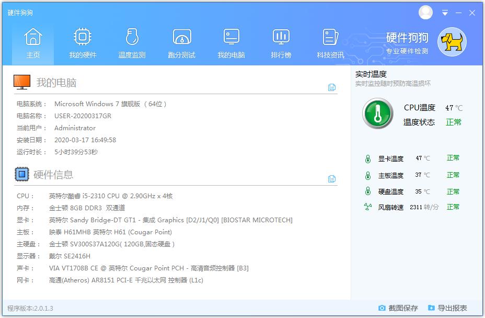
Task: Click the 主板温度 thermometer icon
Action: coord(368,175)
